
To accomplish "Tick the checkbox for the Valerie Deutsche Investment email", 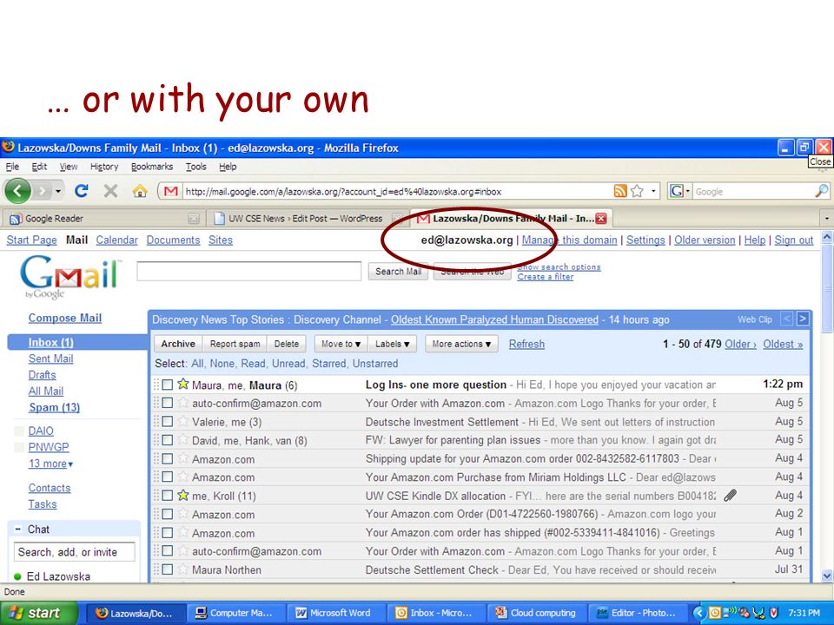I will [168, 422].
